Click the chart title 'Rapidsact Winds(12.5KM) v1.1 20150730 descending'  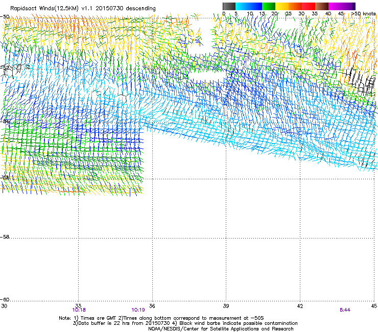[83, 9]
